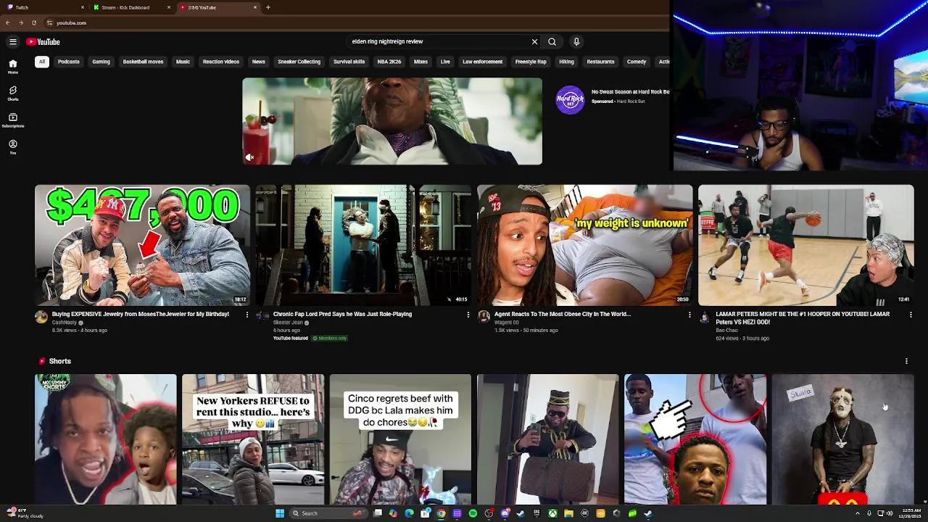Open options for Agent Reacts video

coord(689,315)
